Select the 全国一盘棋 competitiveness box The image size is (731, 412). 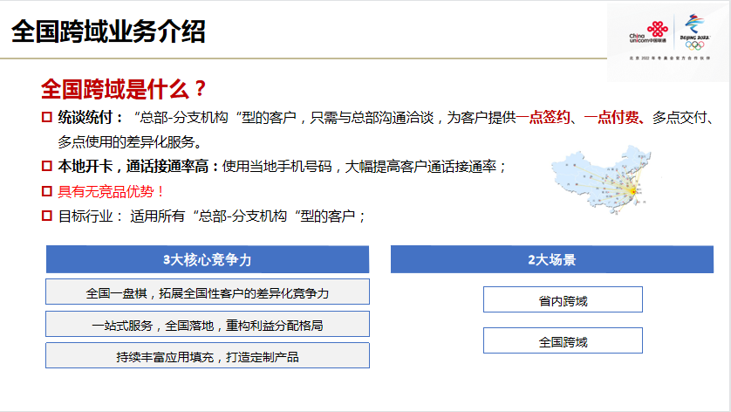pos(207,292)
